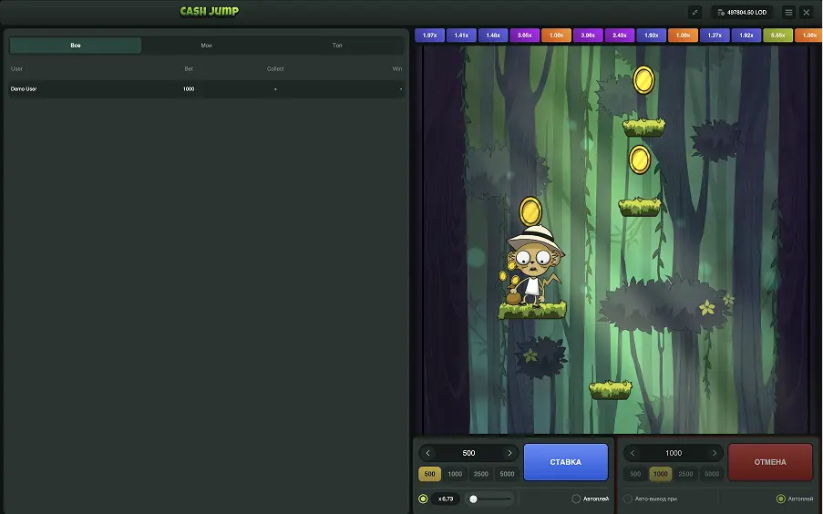This screenshot has height=514, width=823.
Task: Click the 5.55x multiplier history chip
Action: point(777,36)
